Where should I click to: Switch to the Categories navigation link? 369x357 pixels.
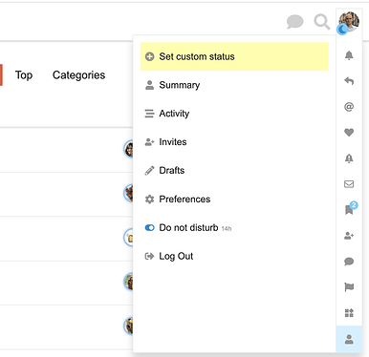(78, 75)
